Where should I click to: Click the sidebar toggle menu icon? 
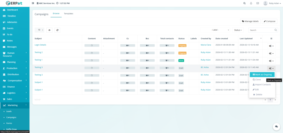[33, 3]
